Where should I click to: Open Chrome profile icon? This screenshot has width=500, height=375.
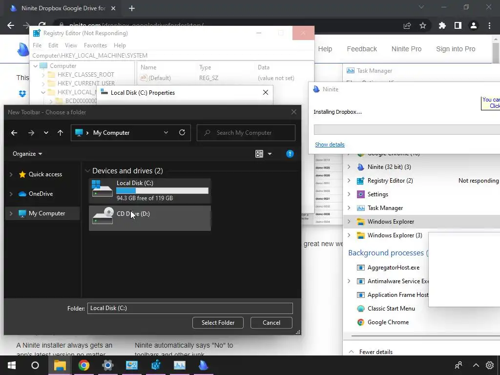[x=474, y=25]
